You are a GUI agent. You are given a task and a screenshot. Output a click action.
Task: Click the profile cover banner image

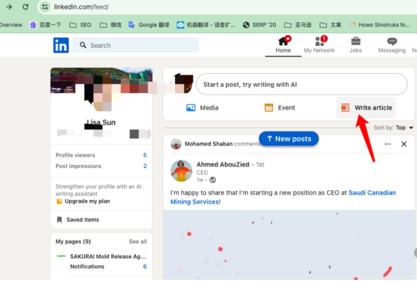click(101, 81)
